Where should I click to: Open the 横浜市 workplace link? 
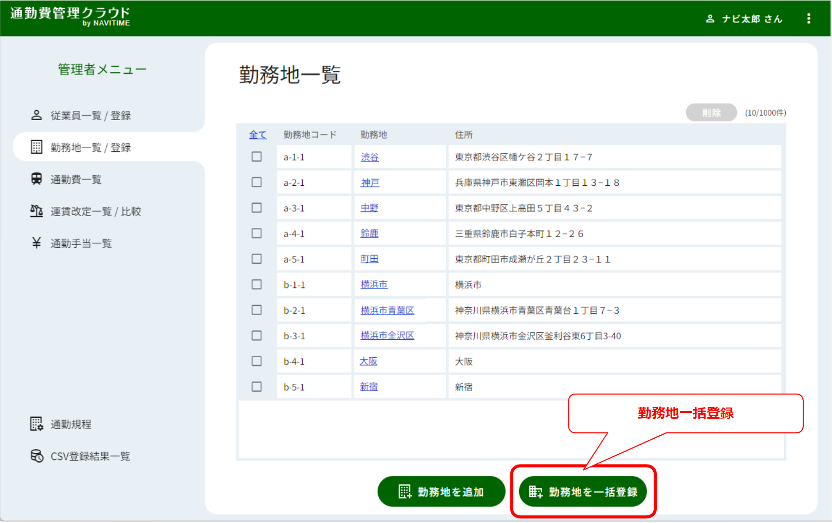point(374,284)
